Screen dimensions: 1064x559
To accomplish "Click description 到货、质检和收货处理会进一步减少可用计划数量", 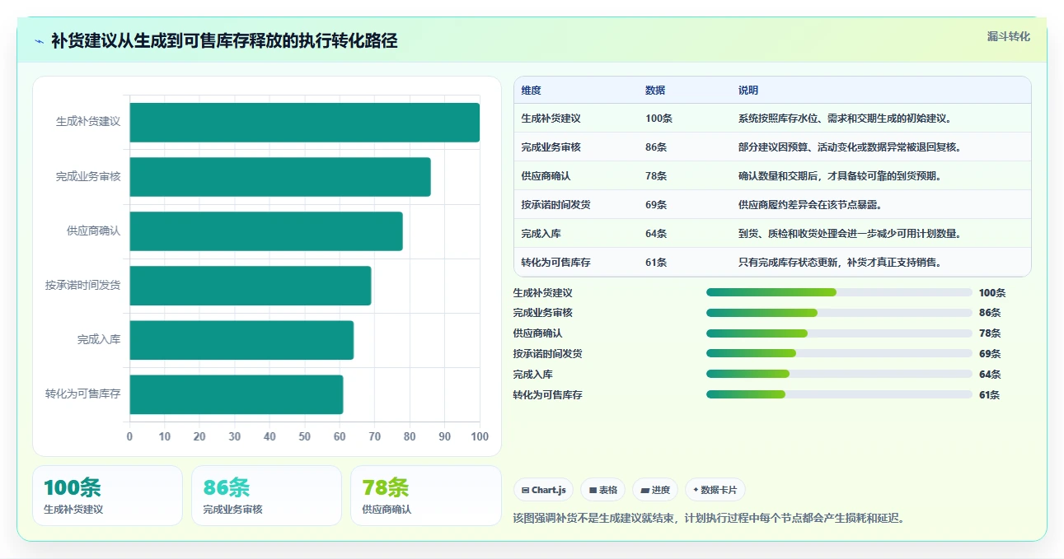I will [851, 234].
